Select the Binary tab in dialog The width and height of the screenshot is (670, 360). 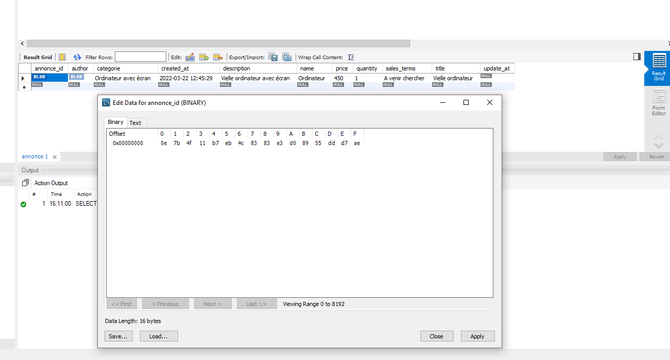[115, 122]
